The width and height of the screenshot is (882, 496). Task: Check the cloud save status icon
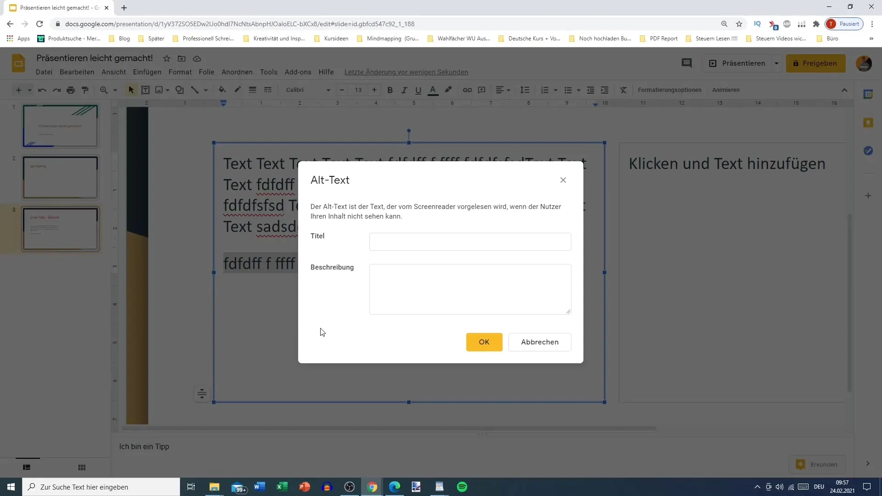click(x=197, y=59)
